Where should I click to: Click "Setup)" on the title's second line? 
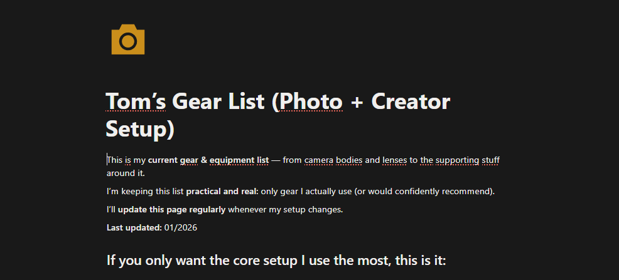tap(140, 130)
